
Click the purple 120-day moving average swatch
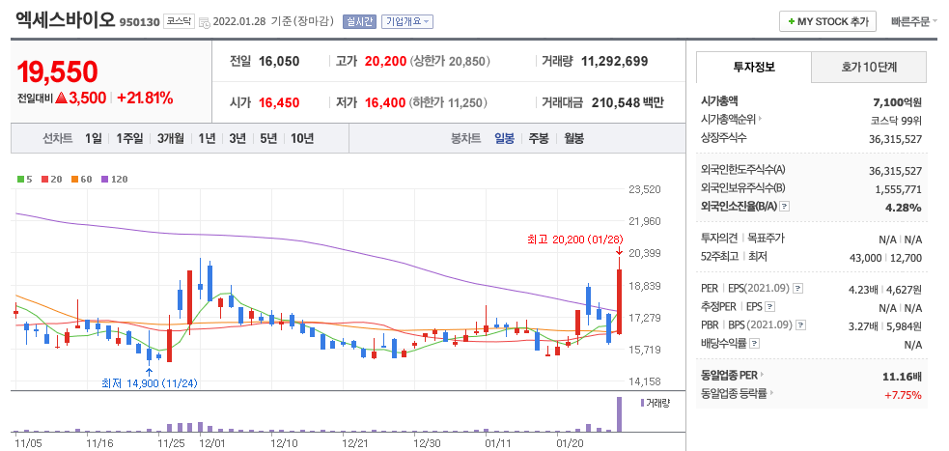pyautogui.click(x=104, y=180)
